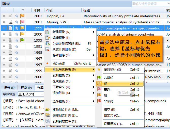This screenshot has height=129, width=170.
Task: Open the flag column header dropdown arrow
Action: (23, 10)
